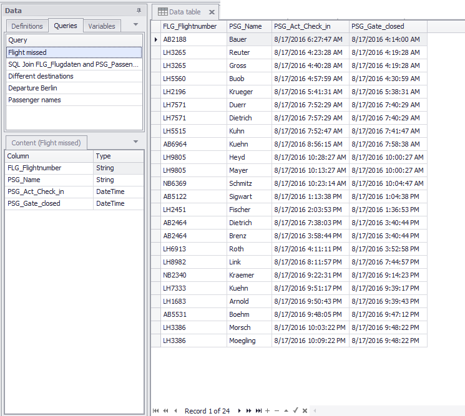
Task: Select PSG_Gate_closed row in Content list
Action: (74, 203)
